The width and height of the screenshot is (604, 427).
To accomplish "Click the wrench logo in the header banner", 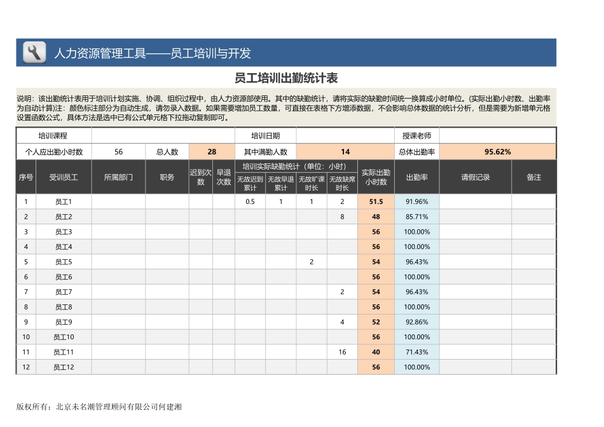I will [33, 53].
